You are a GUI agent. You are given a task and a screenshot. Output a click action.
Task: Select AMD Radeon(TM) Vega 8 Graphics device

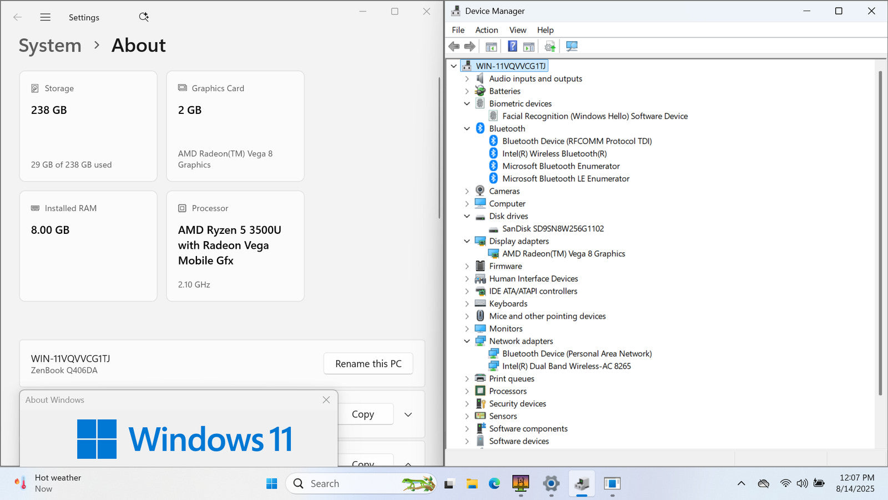(563, 254)
